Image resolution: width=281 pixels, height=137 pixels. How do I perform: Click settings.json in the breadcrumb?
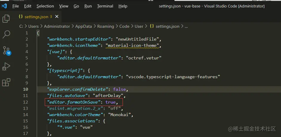point(168,26)
